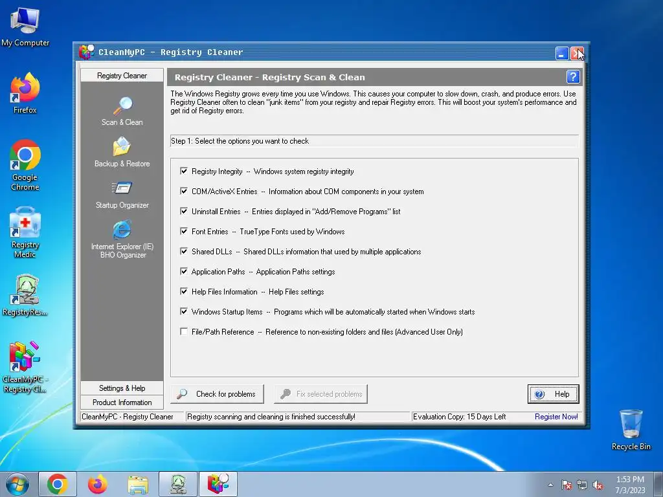Click 'scanning and cleaning is finished' status
Image resolution: width=663 pixels, height=497 pixels.
pos(271,417)
